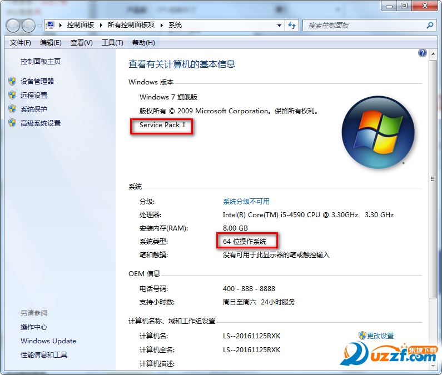Viewport: 442px width, 375px height.
Task: Expand the arrow before 控制面板 breadcrumb
Action: click(x=61, y=26)
